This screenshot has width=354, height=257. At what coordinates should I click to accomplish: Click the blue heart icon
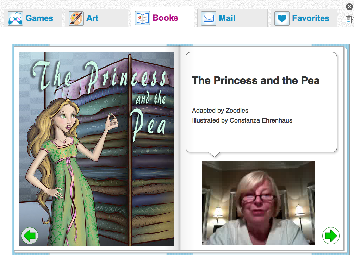[x=282, y=19]
